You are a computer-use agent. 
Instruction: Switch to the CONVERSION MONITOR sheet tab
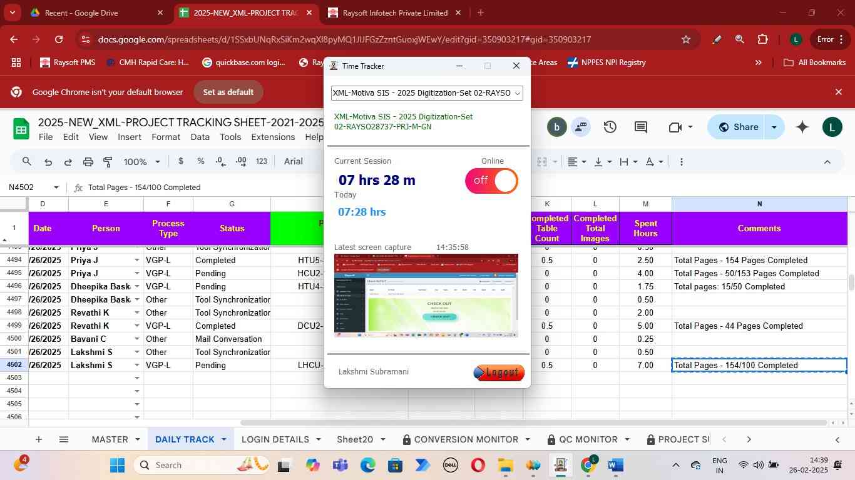pos(466,439)
